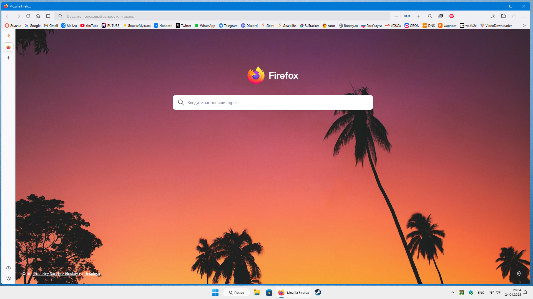Viewport: 533px width, 299px height.
Task: Open the Telegram bookmark
Action: pyautogui.click(x=228, y=25)
